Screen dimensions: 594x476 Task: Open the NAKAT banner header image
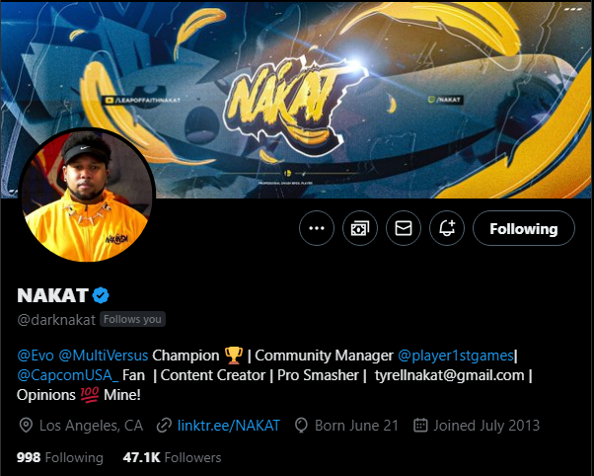(297, 100)
